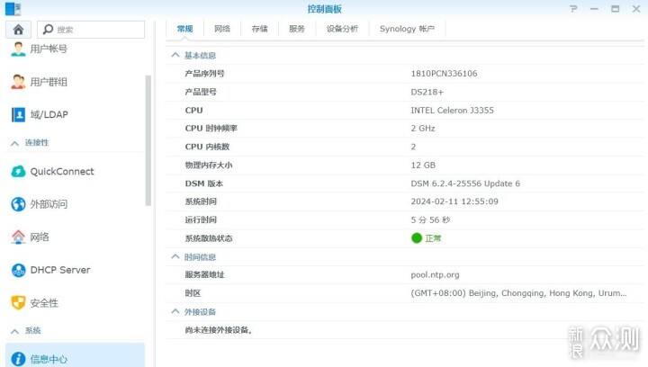Open User account icon in sidebar
The width and height of the screenshot is (648, 367).
[x=18, y=49]
